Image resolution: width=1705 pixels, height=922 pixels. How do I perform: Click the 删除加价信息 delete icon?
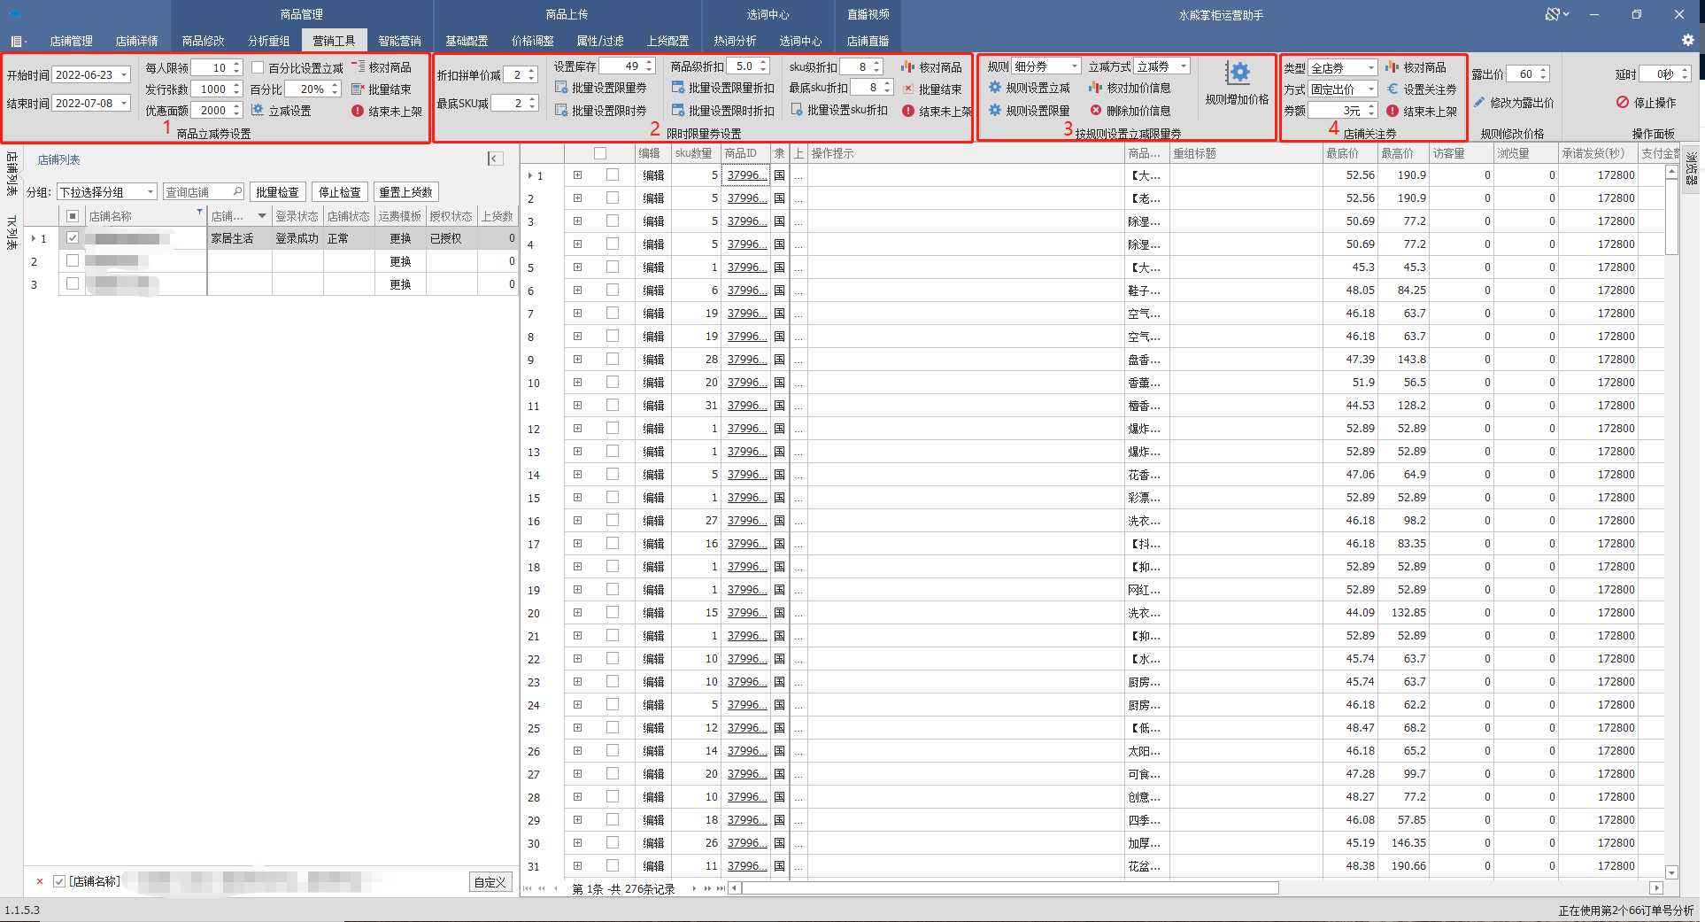(x=1096, y=111)
